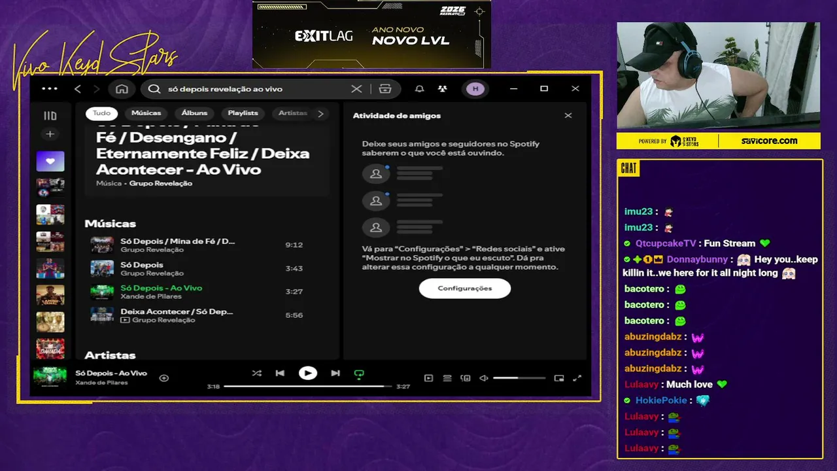The image size is (837, 471).
Task: Clear the search text with the X
Action: click(x=356, y=89)
